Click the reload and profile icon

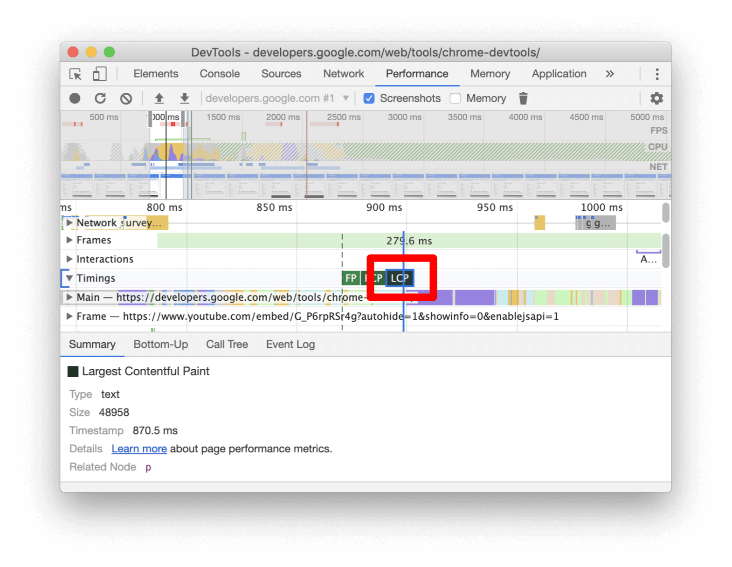100,98
